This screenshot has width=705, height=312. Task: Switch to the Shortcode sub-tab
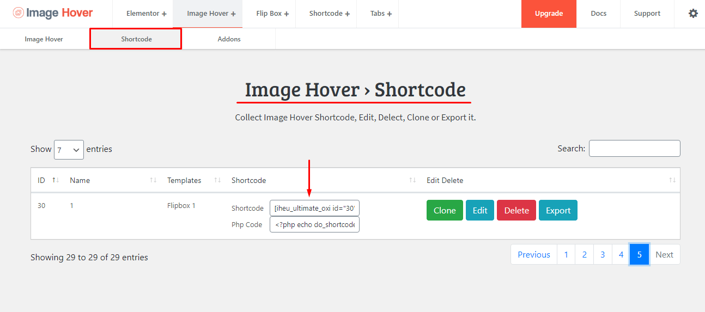click(x=136, y=39)
